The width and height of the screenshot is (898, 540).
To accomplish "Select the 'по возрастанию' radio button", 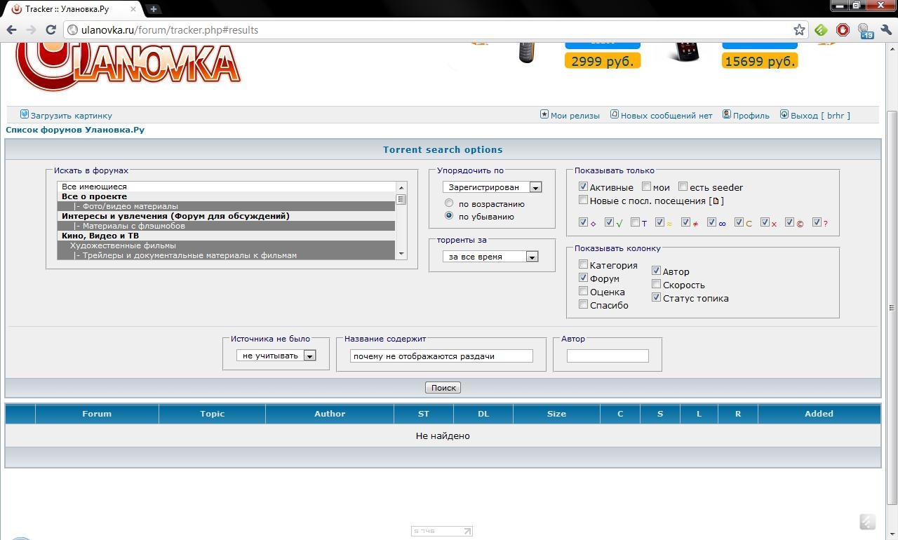I will click(x=449, y=203).
